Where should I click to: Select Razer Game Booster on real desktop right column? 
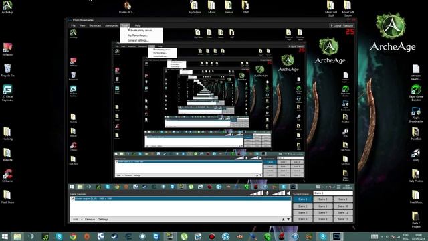coord(416,93)
